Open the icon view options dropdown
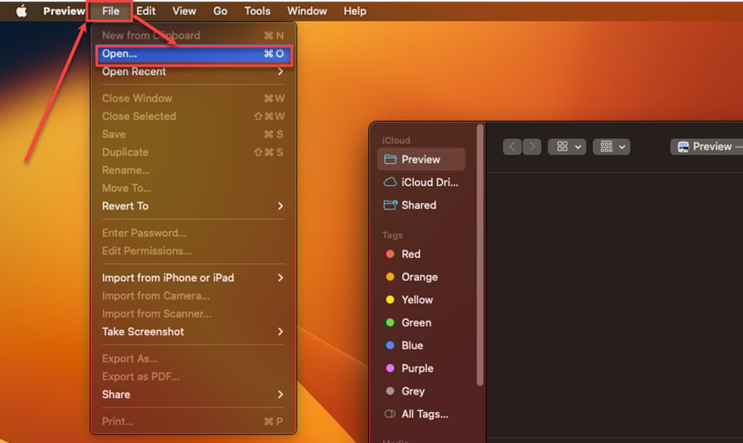This screenshot has height=443, width=743. tap(567, 146)
